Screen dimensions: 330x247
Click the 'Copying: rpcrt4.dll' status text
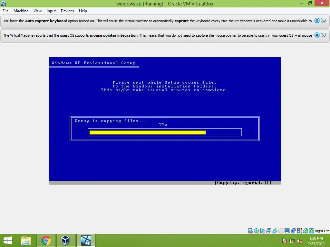click(244, 183)
